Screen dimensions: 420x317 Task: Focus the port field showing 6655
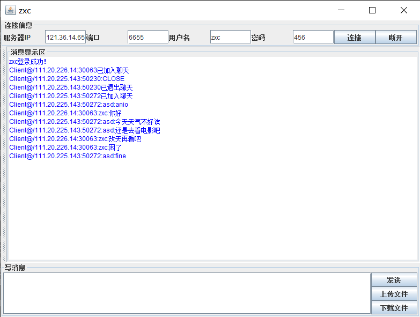tap(148, 37)
